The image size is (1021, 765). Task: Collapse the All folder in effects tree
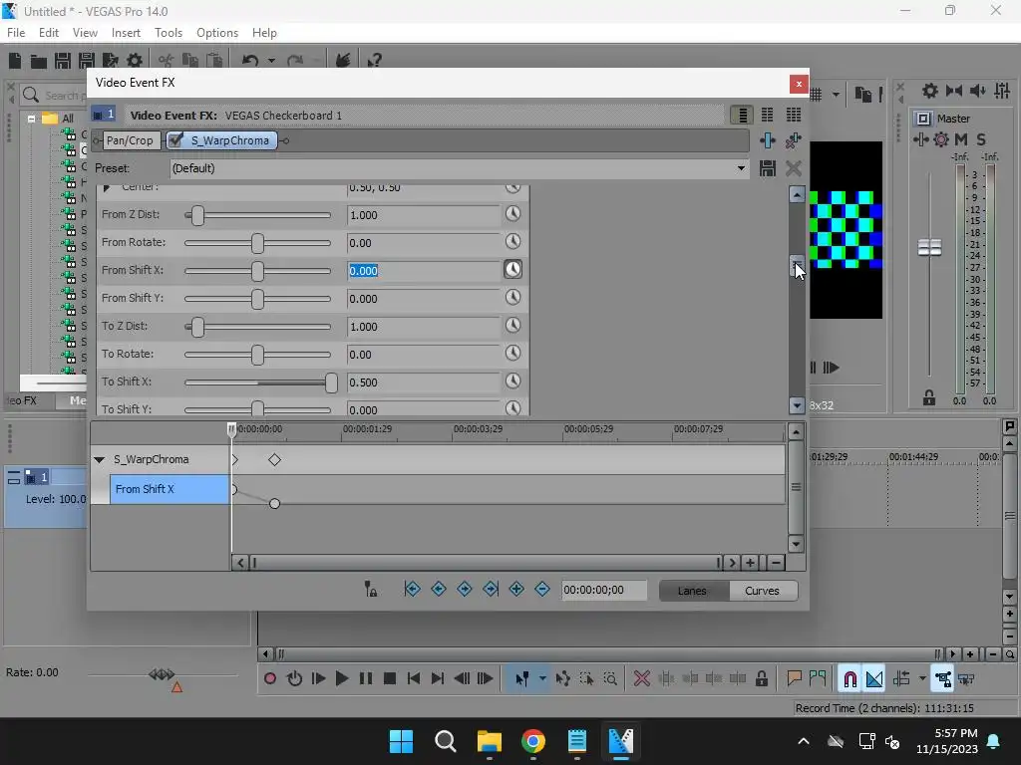point(31,119)
